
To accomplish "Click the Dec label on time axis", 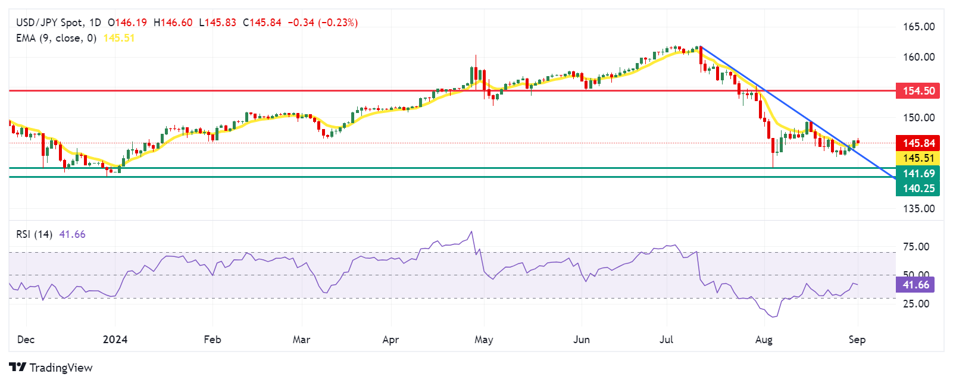I will [x=26, y=340].
